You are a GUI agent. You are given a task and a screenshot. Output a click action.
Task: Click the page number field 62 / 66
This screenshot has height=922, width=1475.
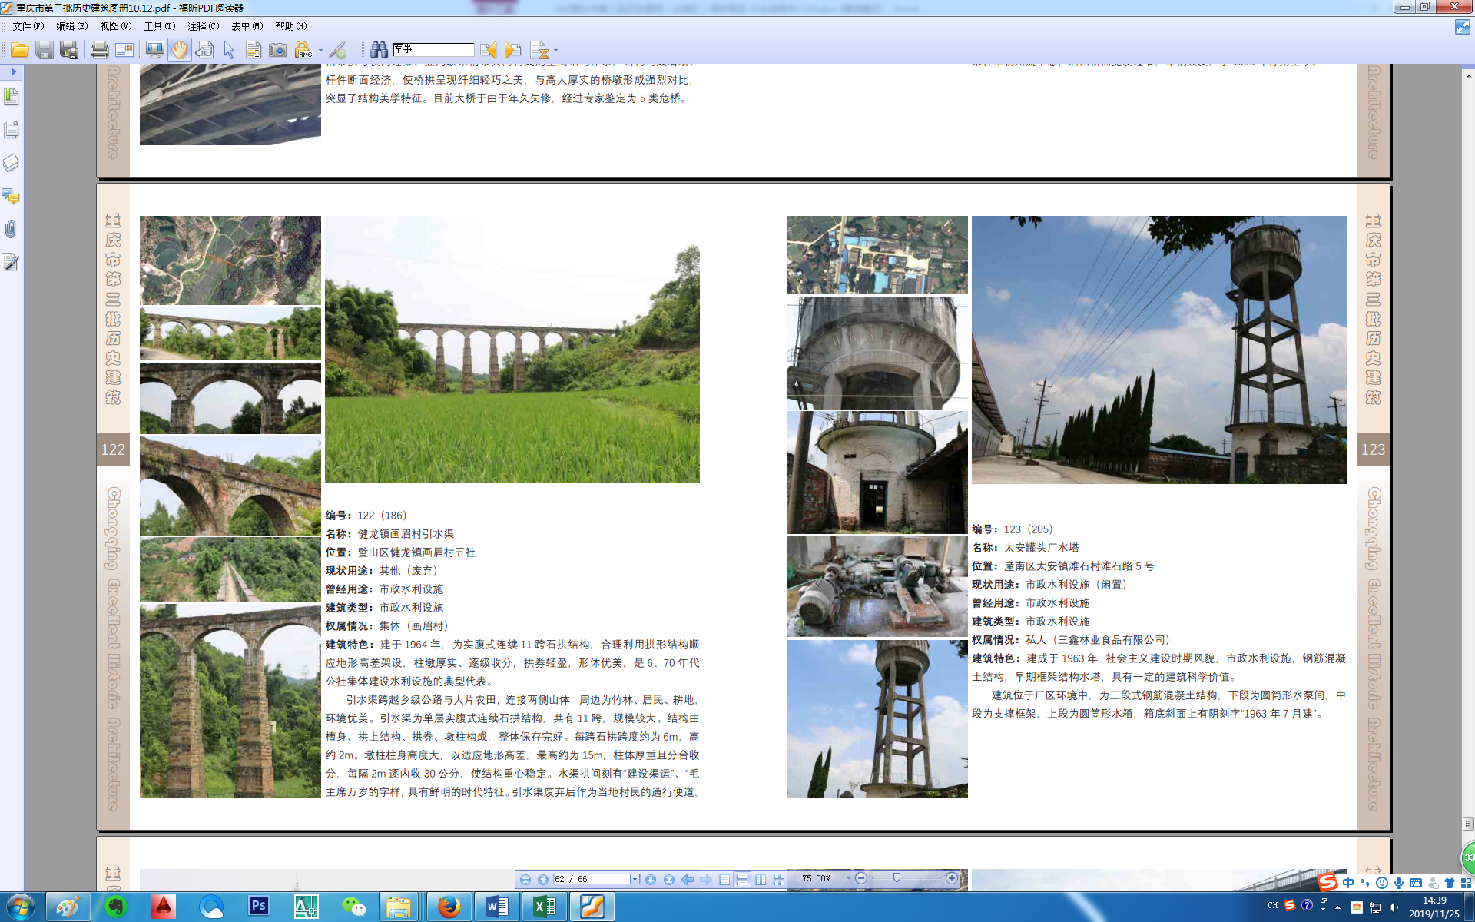pos(592,879)
